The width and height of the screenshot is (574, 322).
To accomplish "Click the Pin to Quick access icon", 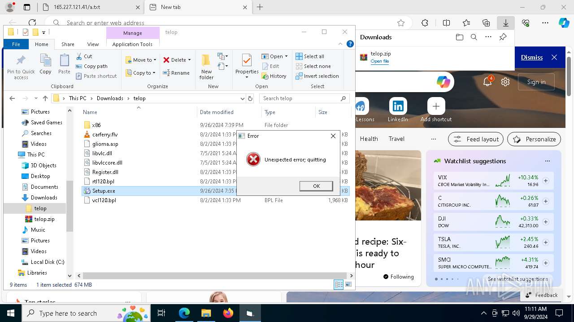I will [21, 67].
